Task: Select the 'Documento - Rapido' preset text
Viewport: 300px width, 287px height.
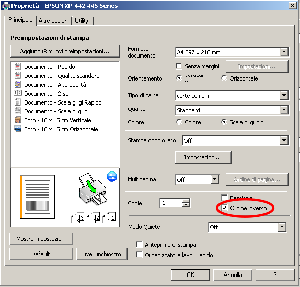Action: 49,67
